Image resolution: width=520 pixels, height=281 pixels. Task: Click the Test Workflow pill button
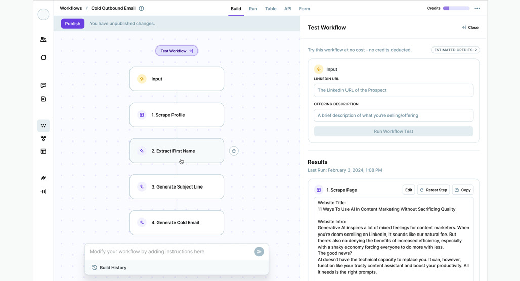[177, 51]
